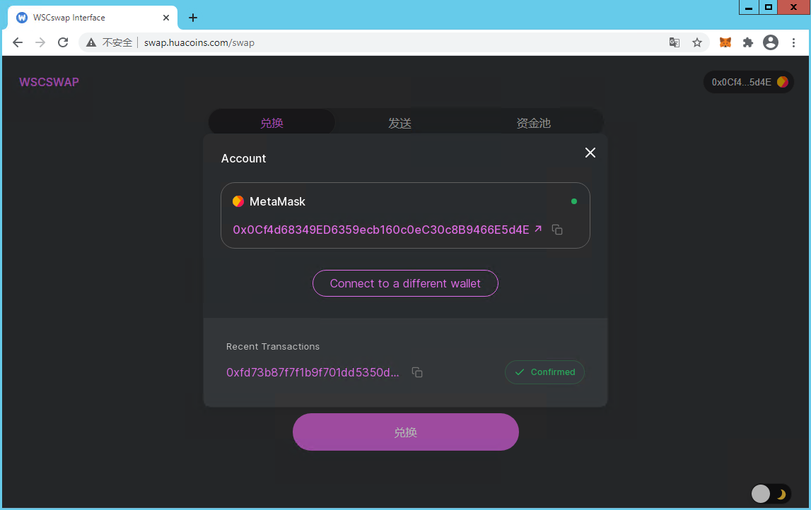Click the translate page icon
The image size is (811, 510).
coord(675,42)
